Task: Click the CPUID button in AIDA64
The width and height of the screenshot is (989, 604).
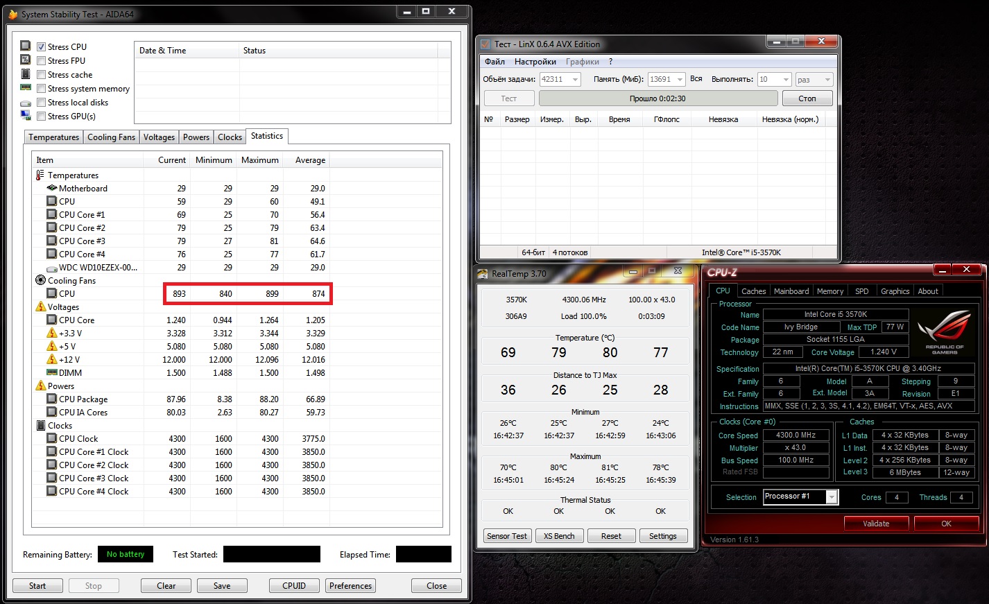Action: click(294, 586)
